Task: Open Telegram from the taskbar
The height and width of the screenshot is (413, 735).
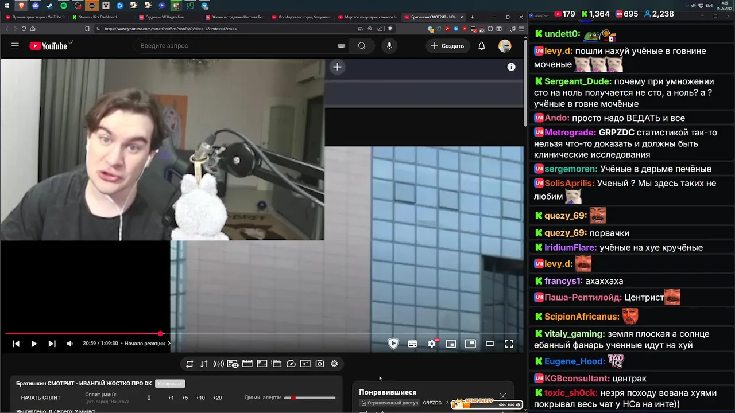Action: click(204, 6)
